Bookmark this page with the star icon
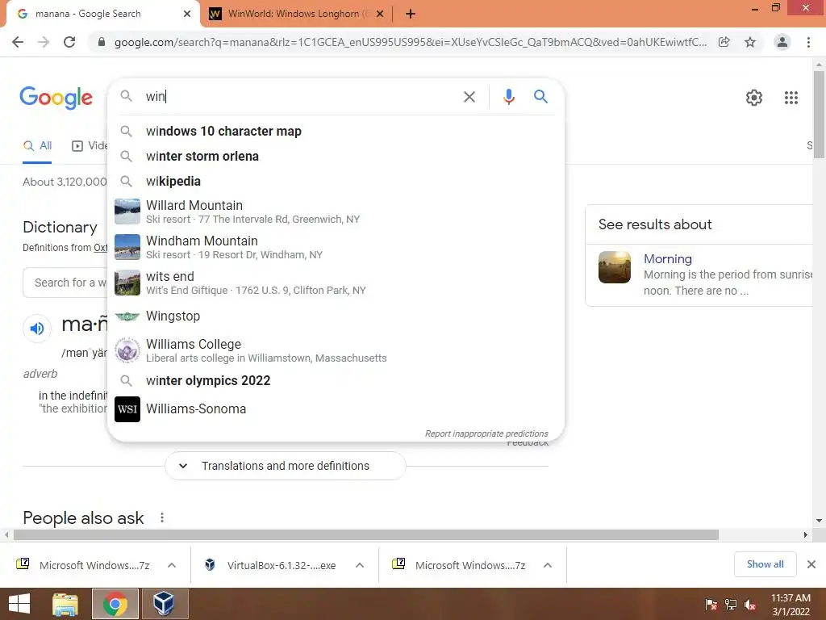The image size is (826, 620). coord(750,42)
